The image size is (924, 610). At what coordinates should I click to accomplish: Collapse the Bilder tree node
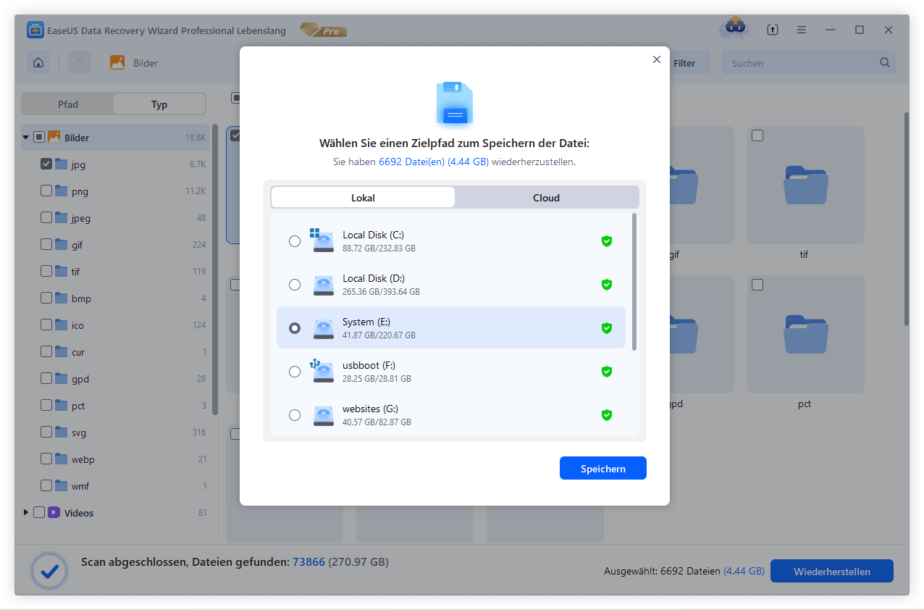click(x=26, y=137)
